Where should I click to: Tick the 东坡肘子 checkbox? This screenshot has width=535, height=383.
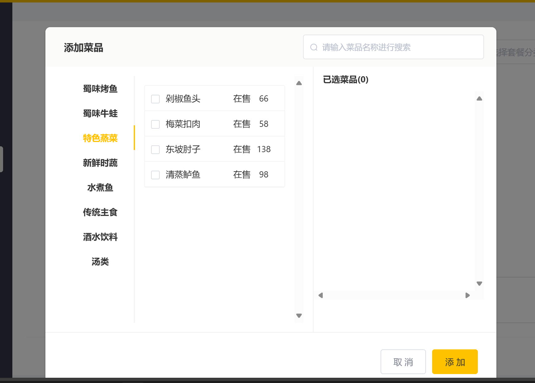[x=155, y=150]
